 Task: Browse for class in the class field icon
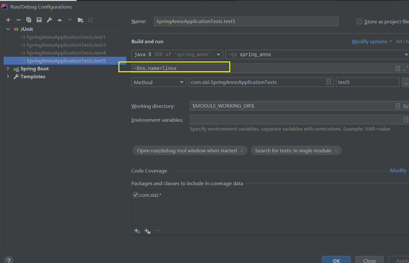(x=328, y=82)
